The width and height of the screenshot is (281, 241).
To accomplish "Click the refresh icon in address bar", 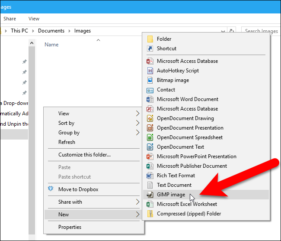I will click(x=232, y=31).
